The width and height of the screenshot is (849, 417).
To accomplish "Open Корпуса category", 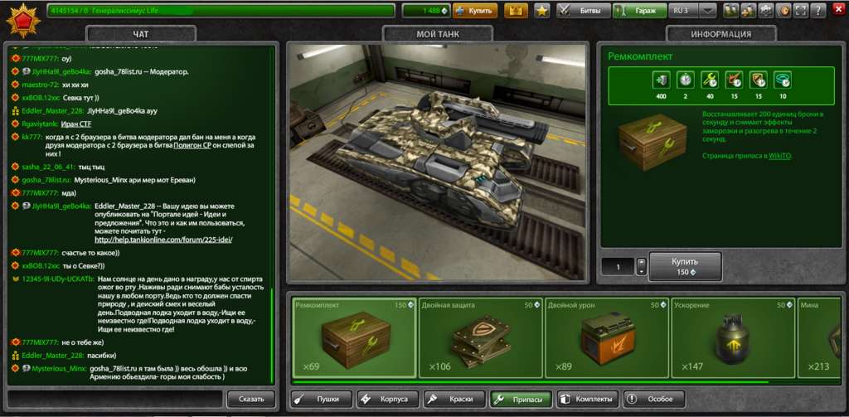I will (x=388, y=400).
